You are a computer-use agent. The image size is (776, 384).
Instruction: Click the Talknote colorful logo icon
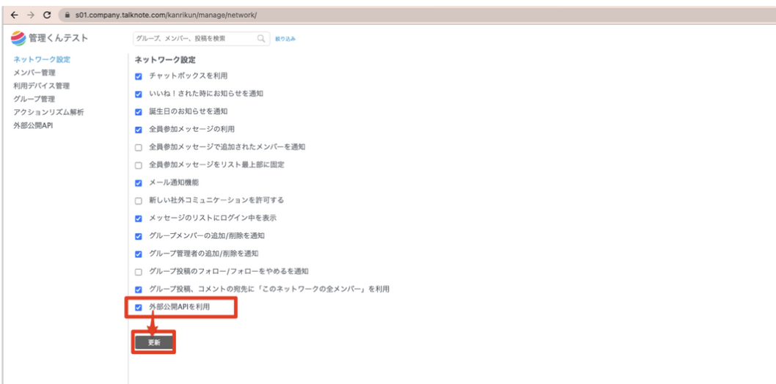pos(18,38)
